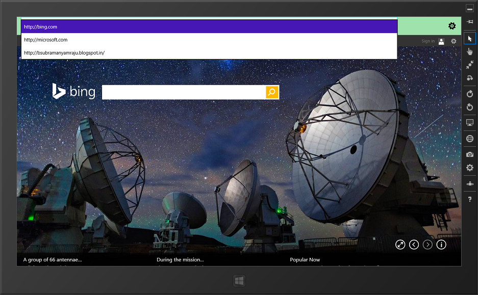The height and width of the screenshot is (295, 478).
Task: Click Bing search magnifier button
Action: pyautogui.click(x=272, y=92)
